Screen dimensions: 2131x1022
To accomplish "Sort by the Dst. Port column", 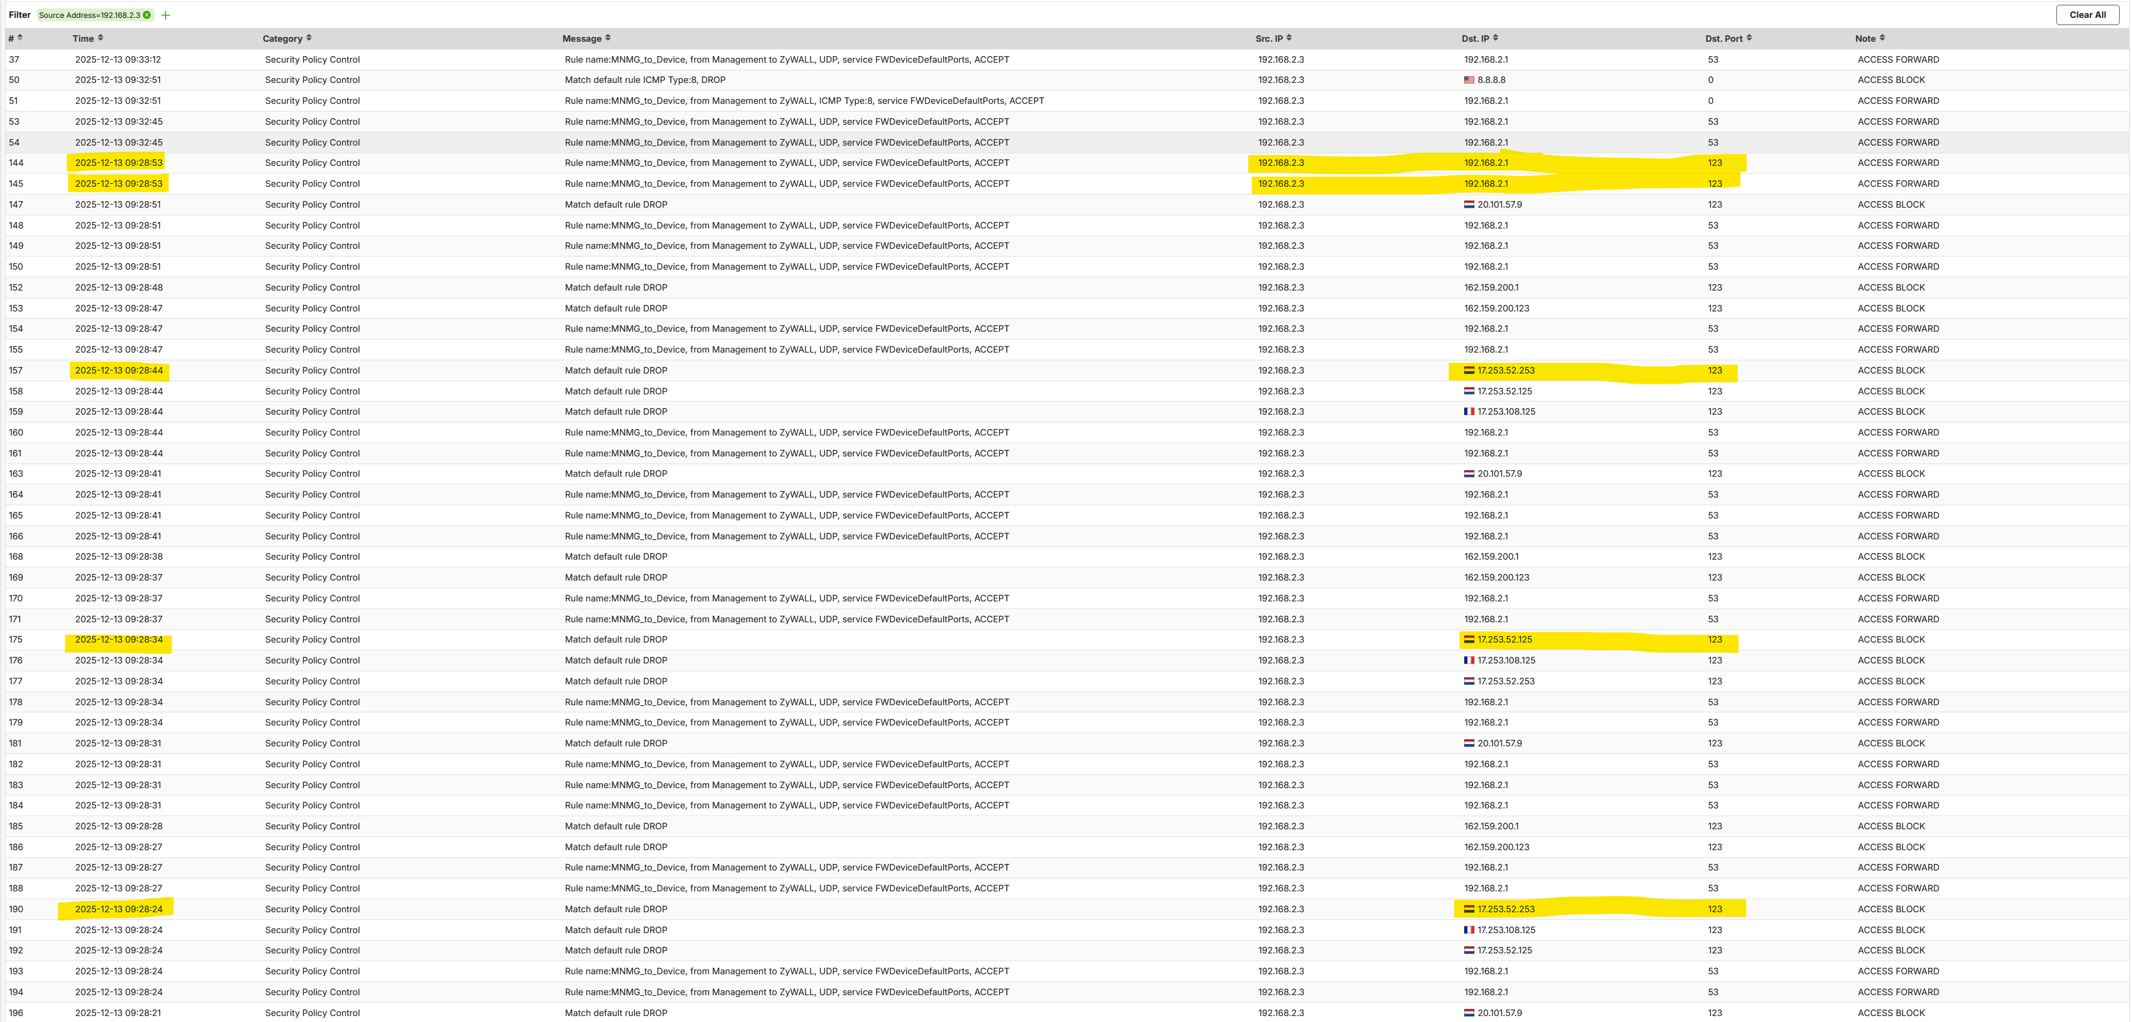I will tap(1749, 38).
